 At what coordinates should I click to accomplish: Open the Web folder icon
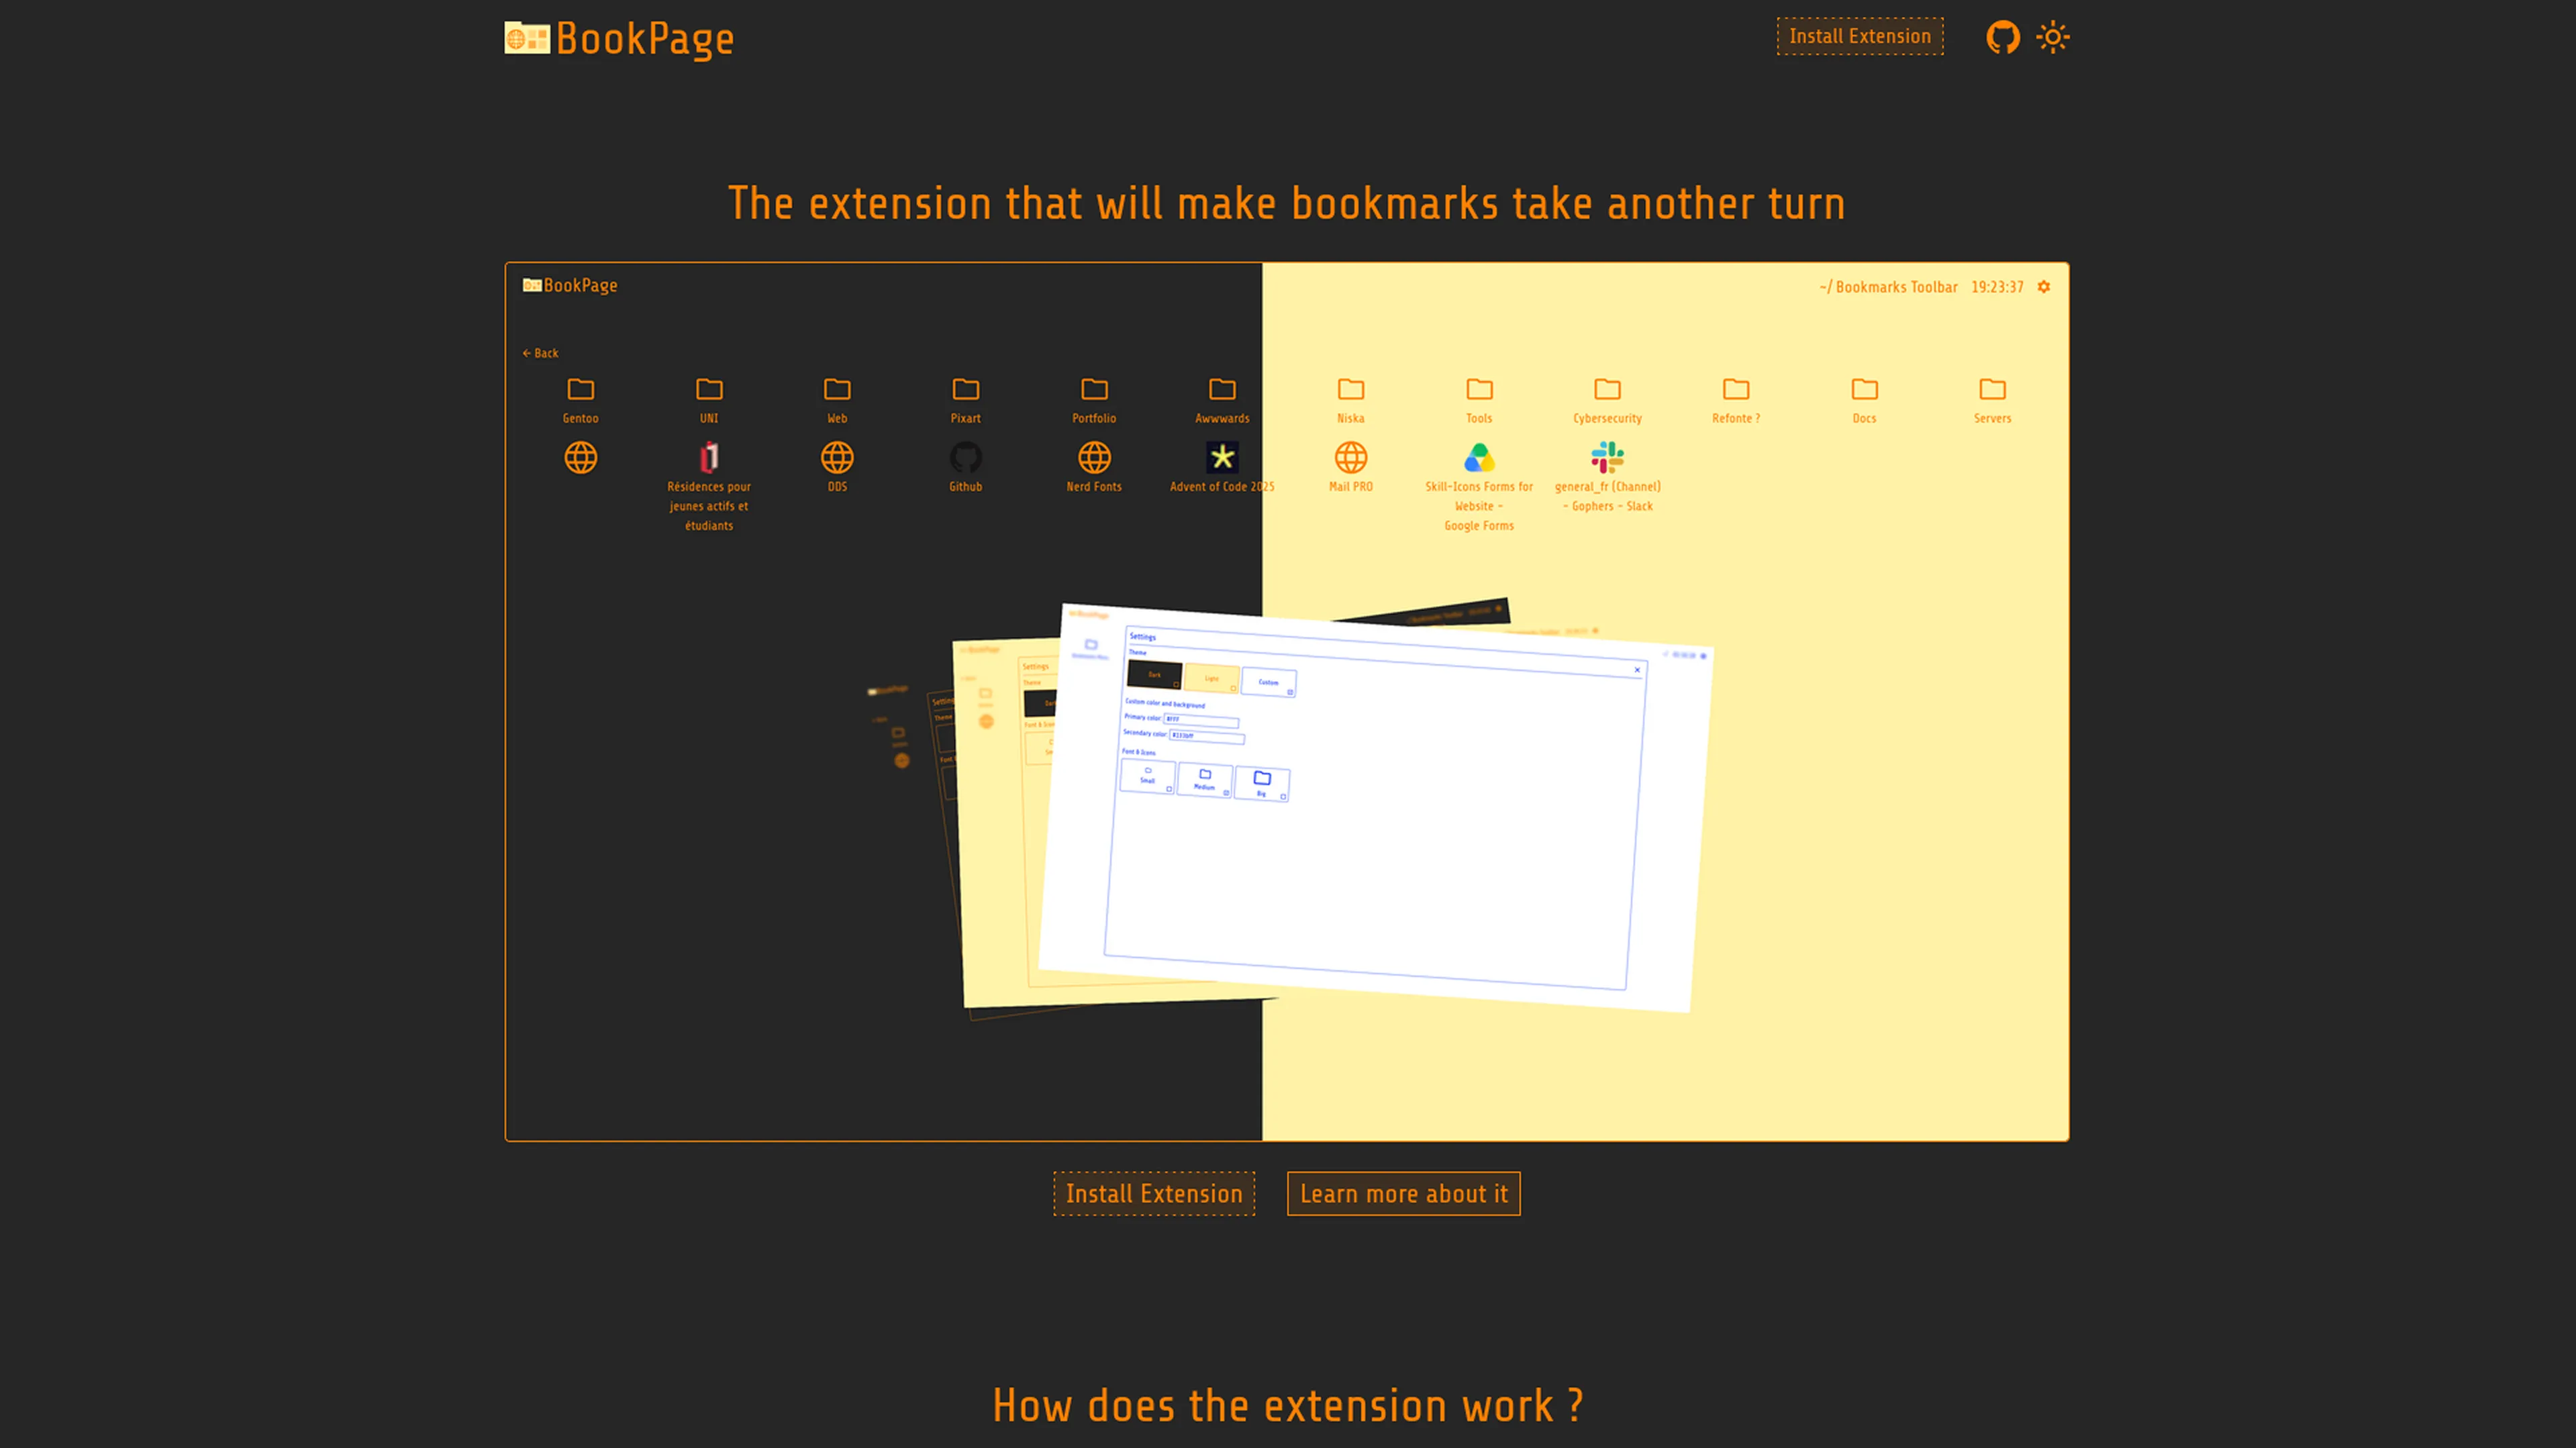coord(837,389)
